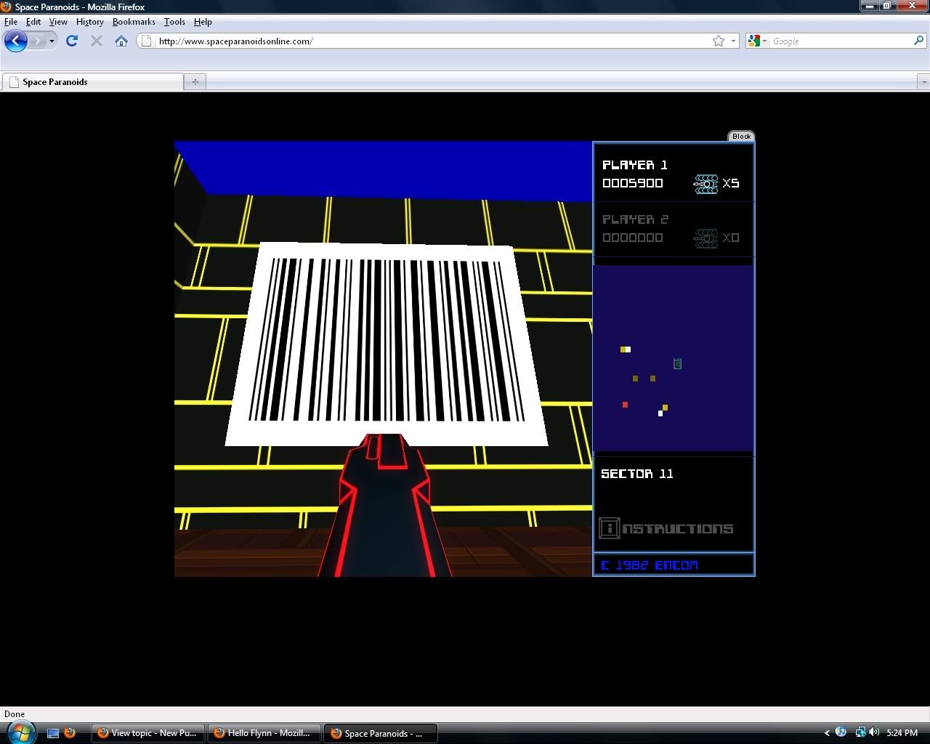Click the search magnifier icon
This screenshot has height=744, width=930.
(918, 41)
